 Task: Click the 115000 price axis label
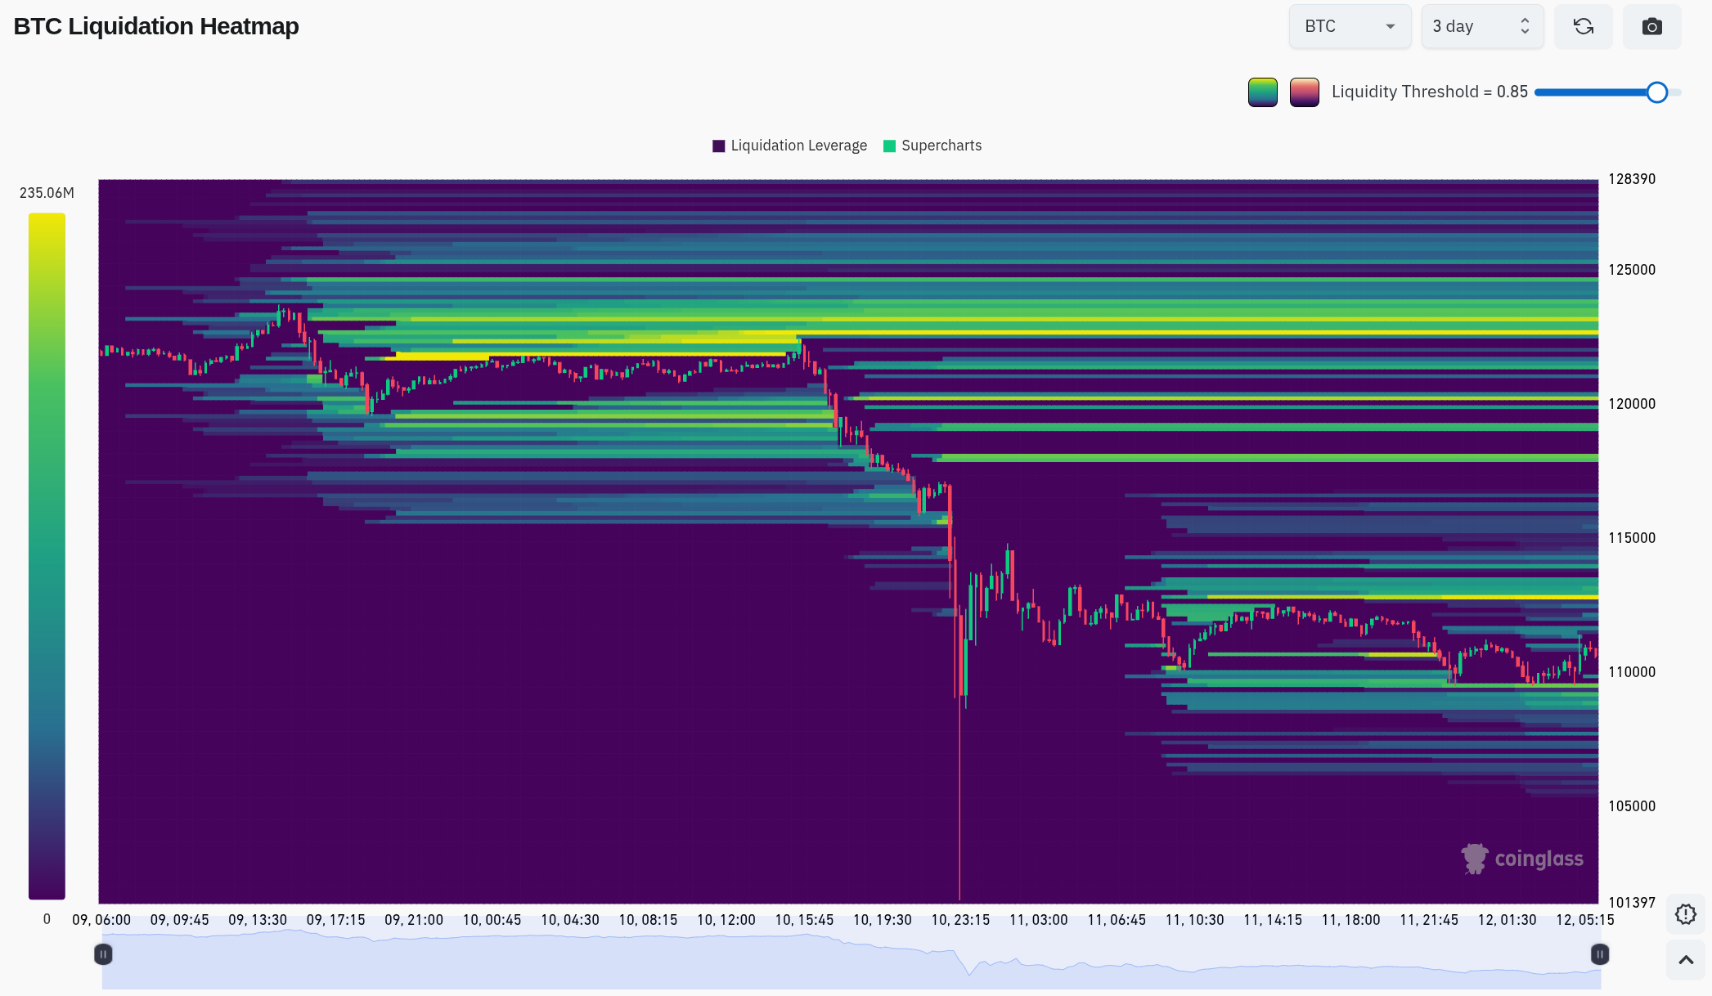click(x=1631, y=538)
